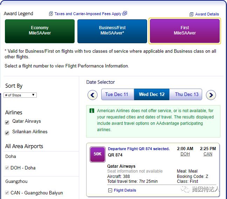Click the '2:00 AM' departure time
Viewport: 227px width, 199px height.
click(x=185, y=149)
